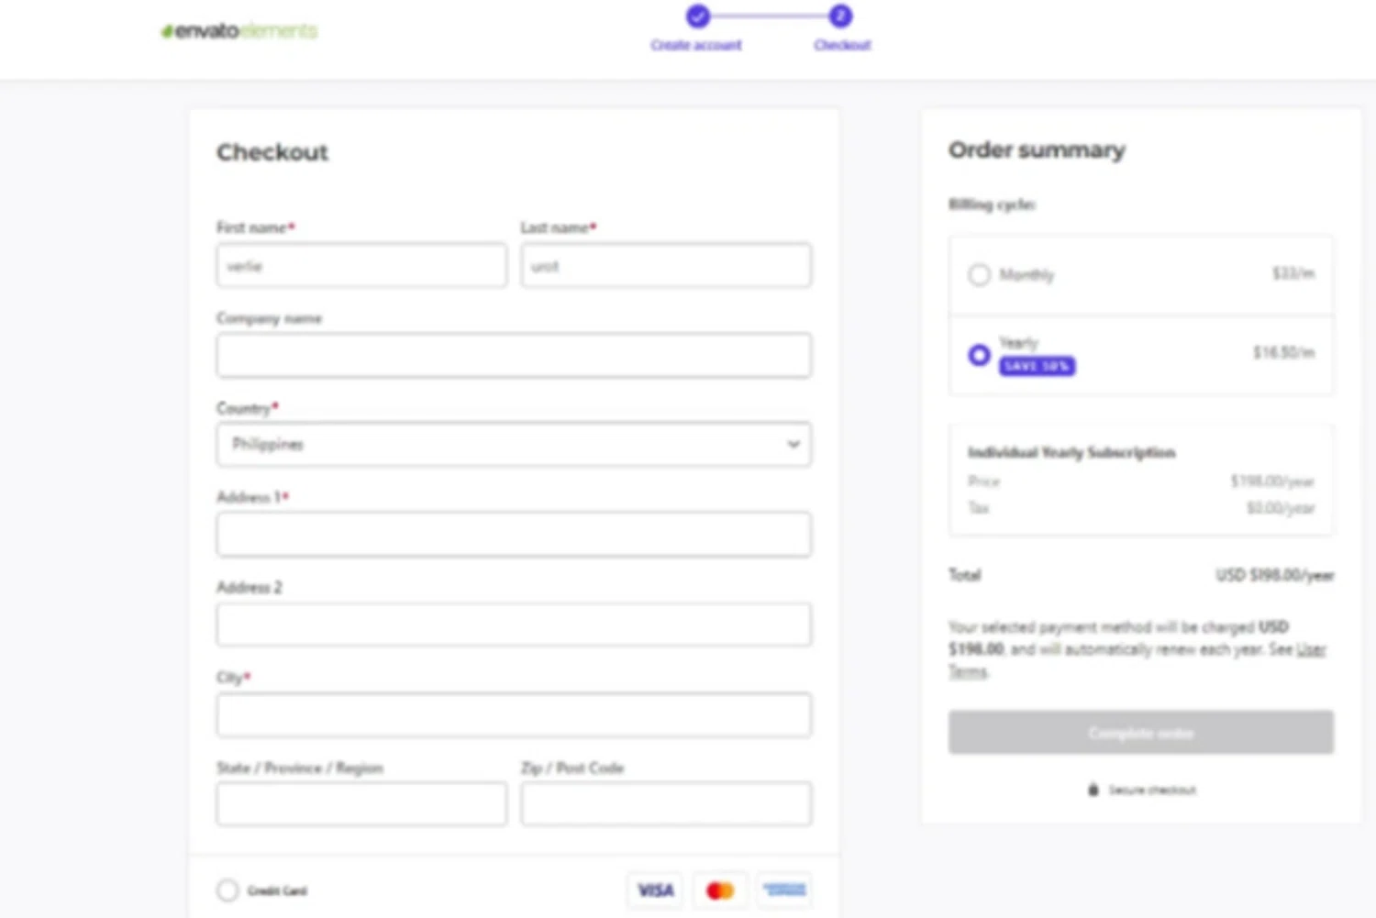Click the State / Province / Region field
This screenshot has width=1376, height=918.
(361, 803)
